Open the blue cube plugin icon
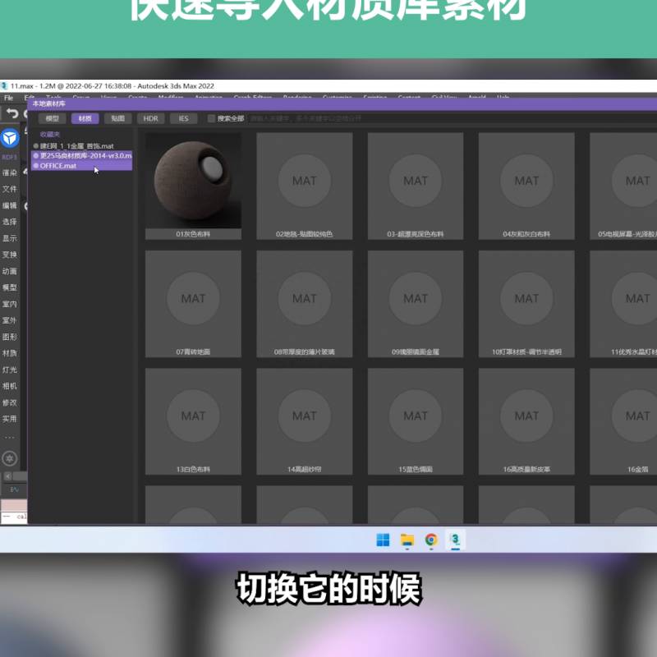657x657 pixels. [x=10, y=138]
